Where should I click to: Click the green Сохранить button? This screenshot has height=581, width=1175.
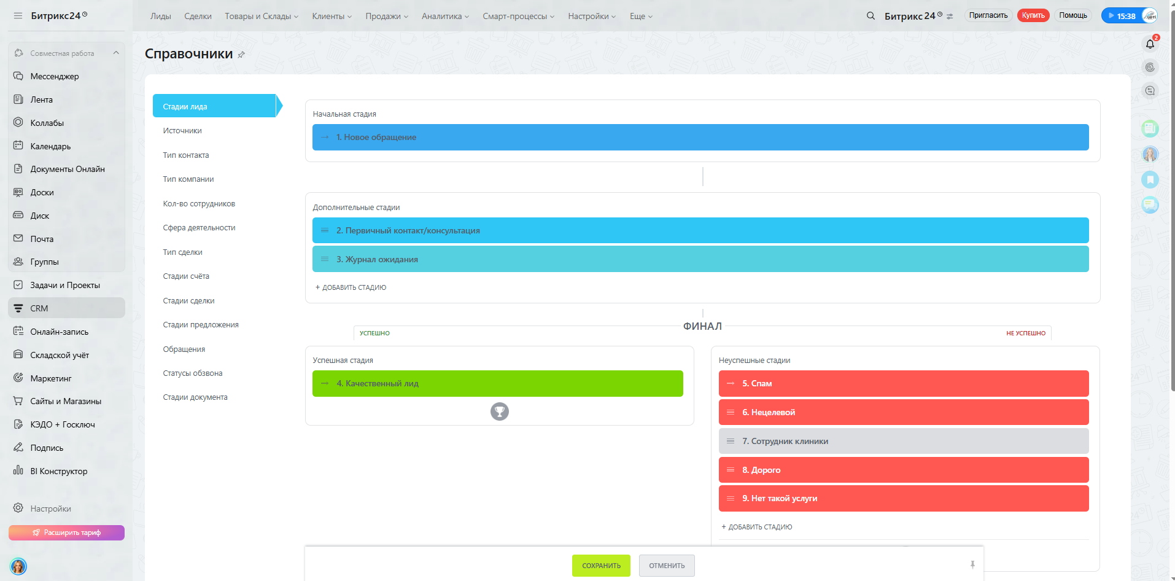click(601, 566)
